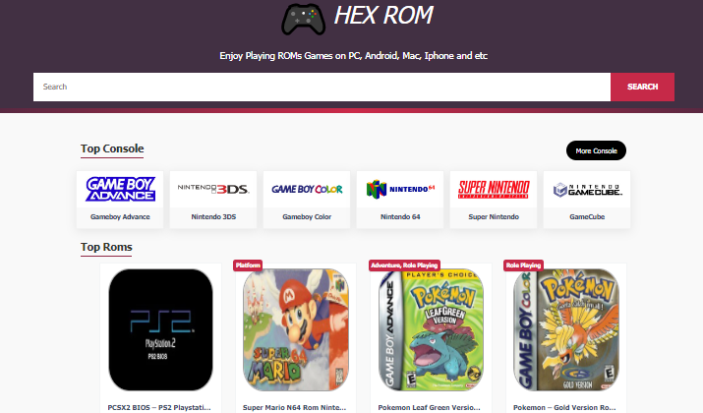Open the Pokemon Gold Version cover

[x=566, y=329]
